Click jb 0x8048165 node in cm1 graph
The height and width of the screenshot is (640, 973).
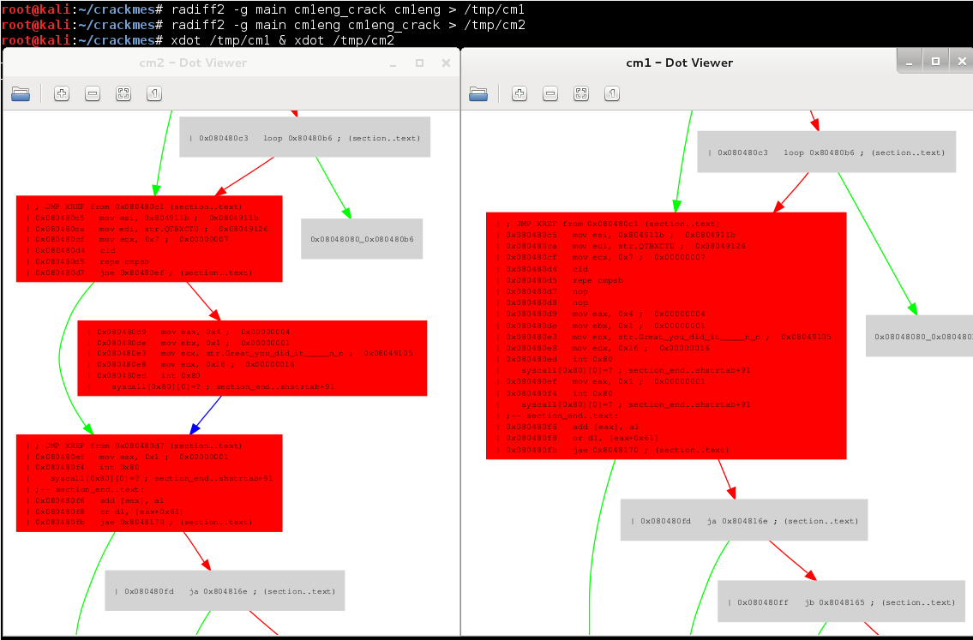(x=841, y=601)
